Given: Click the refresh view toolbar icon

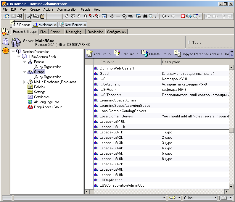Looking at the screenshot, I should (104, 16).
